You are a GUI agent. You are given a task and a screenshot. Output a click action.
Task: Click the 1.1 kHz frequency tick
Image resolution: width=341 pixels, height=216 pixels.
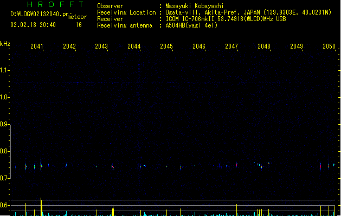pos(5,70)
